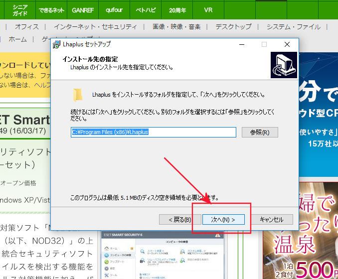Click the ESET Smart Security screenshot thumbnail
Image resolution: width=338 pixels, height=279 pixels.
pyautogui.click(x=163, y=255)
